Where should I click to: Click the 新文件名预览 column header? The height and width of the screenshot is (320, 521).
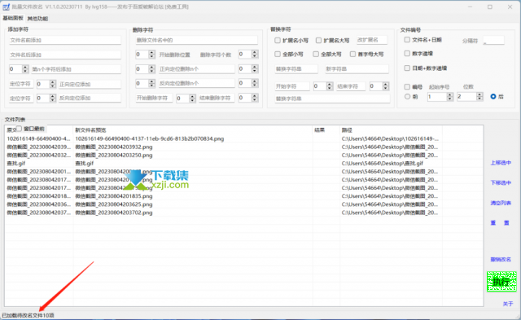coord(192,130)
